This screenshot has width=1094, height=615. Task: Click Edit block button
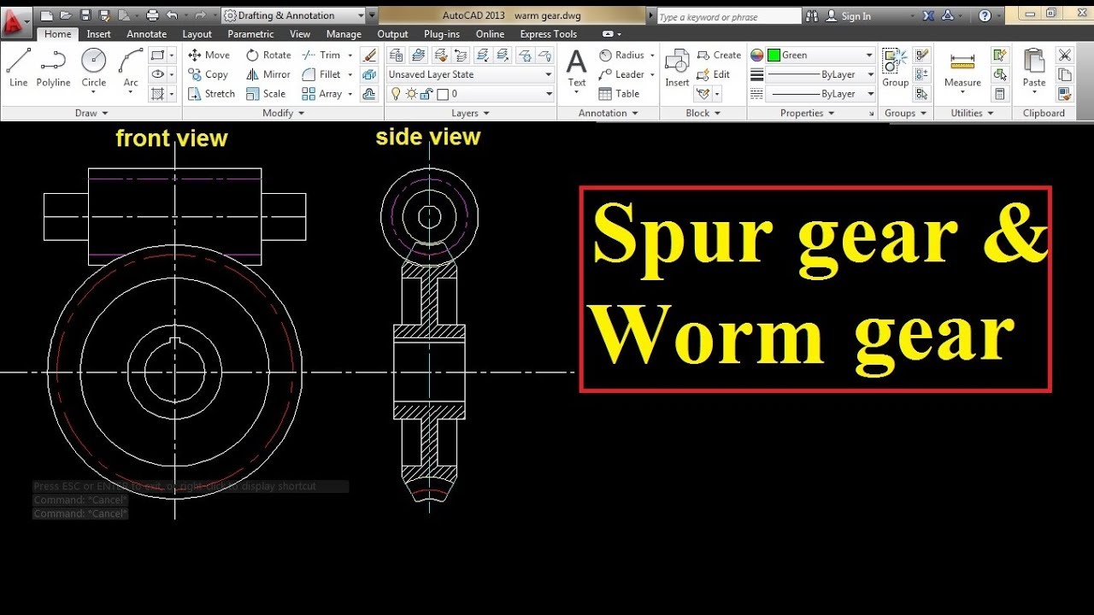tap(714, 74)
